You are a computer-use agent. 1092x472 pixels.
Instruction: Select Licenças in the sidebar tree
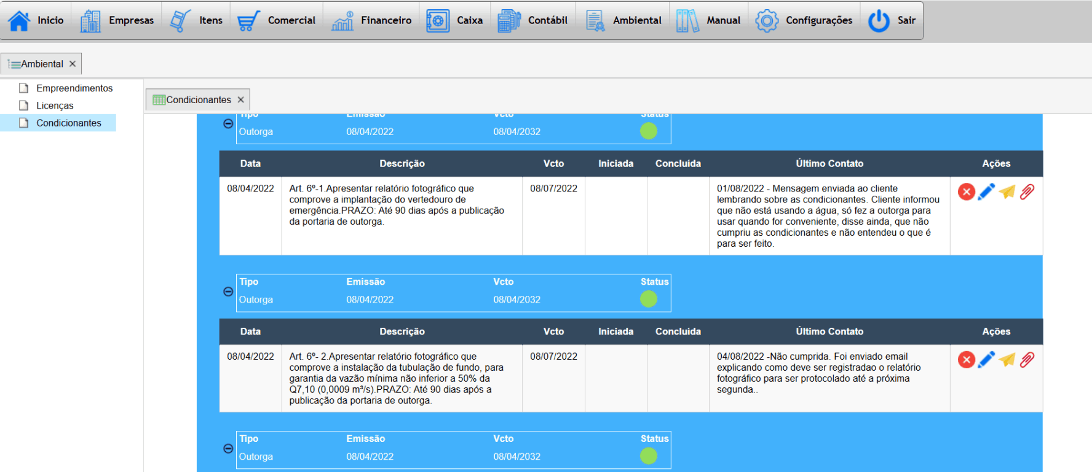[x=55, y=106]
